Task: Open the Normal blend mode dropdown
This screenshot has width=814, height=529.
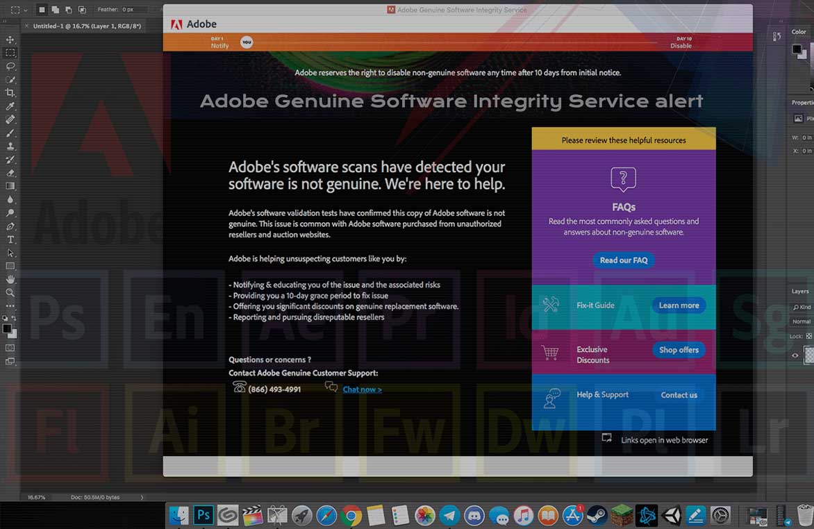Action: coord(801,321)
